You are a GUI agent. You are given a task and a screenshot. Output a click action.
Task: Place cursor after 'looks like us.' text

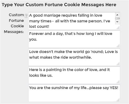(53, 75)
